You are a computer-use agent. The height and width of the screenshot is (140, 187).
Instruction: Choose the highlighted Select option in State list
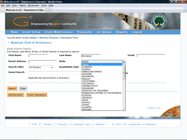click(102, 64)
